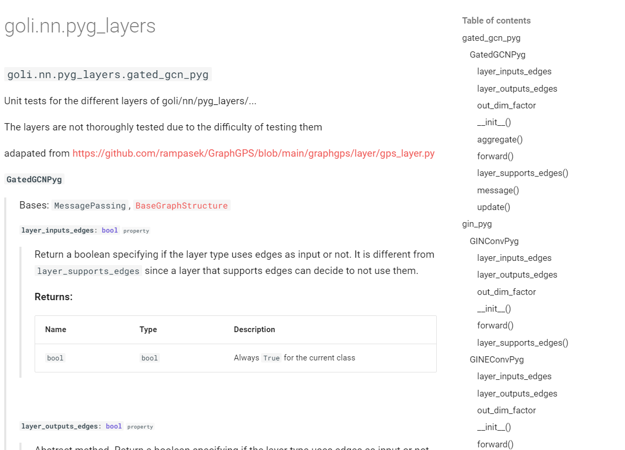Open the GraphGPS gps_layer.py GitHub link

(253, 153)
